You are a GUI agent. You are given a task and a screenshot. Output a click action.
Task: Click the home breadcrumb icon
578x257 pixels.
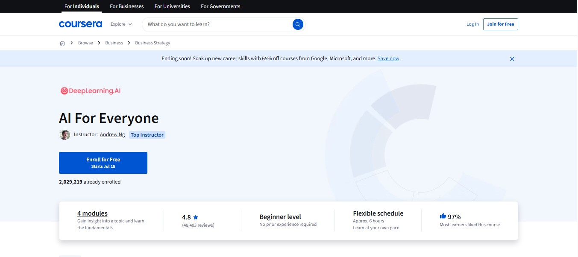[62, 43]
